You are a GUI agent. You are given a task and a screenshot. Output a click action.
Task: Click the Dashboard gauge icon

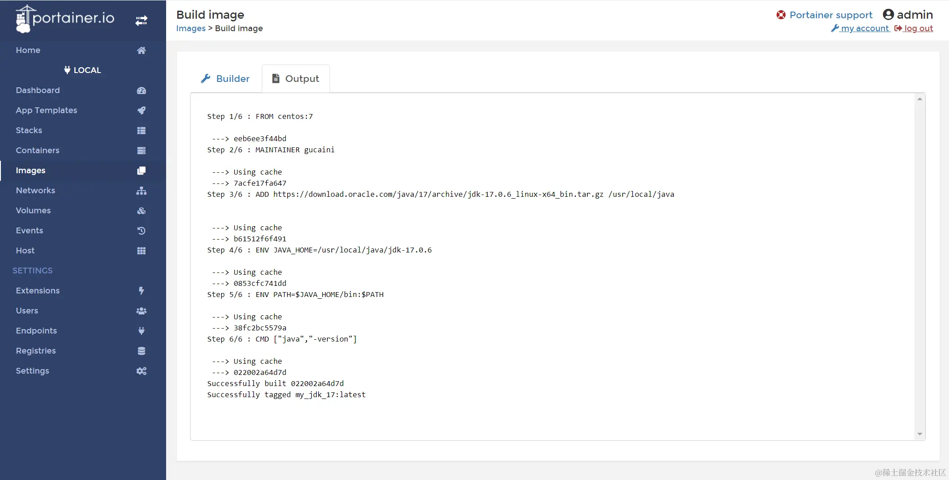[x=141, y=90]
